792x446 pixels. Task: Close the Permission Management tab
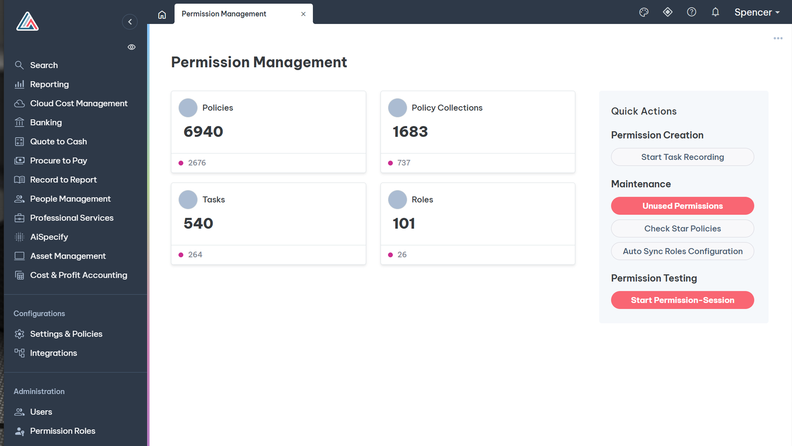pos(303,14)
